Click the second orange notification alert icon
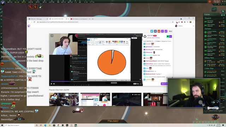The image size is (226, 127). [35, 7]
